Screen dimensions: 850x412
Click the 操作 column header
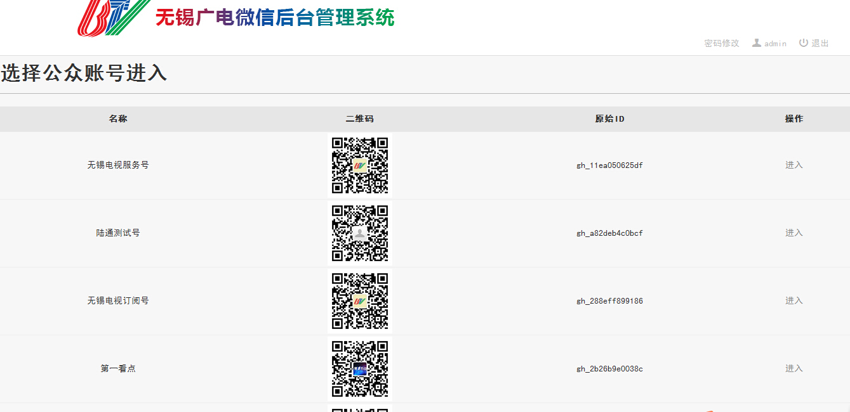point(794,119)
